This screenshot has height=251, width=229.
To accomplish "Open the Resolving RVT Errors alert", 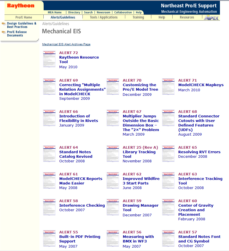I will (x=199, y=152).
